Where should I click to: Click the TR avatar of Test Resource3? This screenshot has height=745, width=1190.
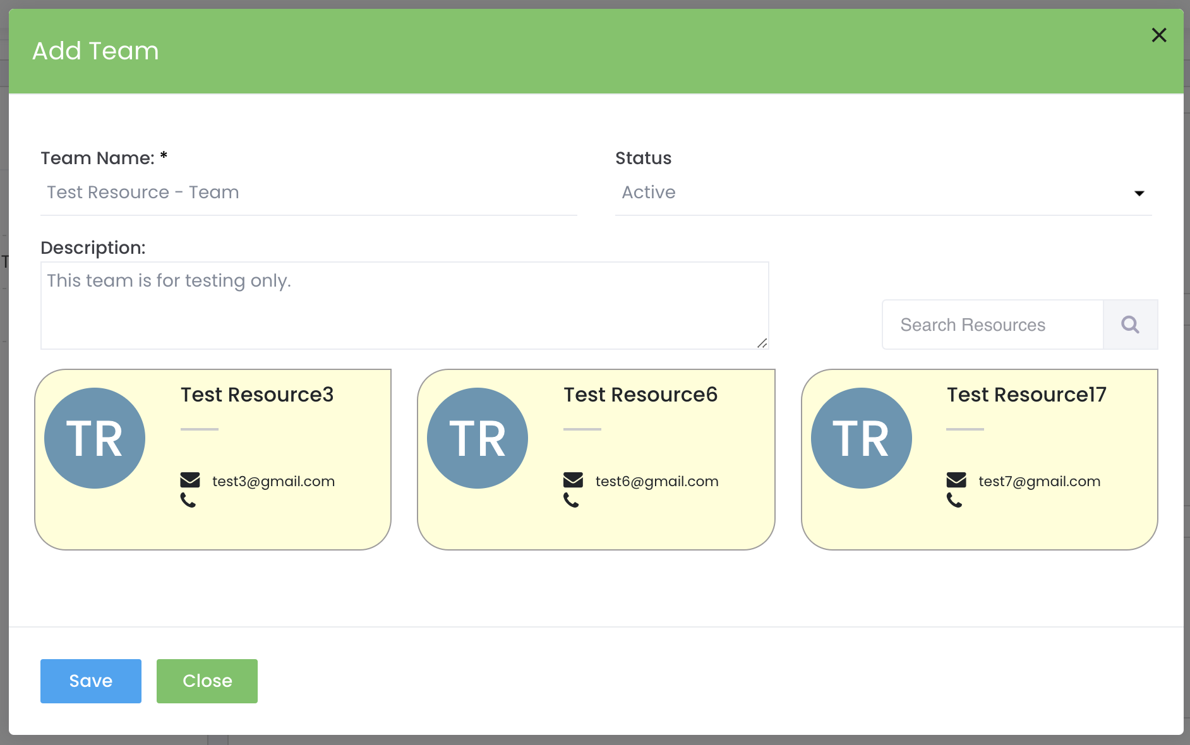tap(95, 438)
